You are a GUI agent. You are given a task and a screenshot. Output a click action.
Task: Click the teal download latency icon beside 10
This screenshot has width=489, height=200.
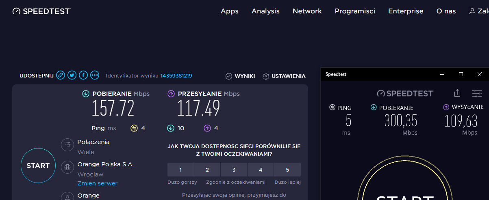coord(171,128)
